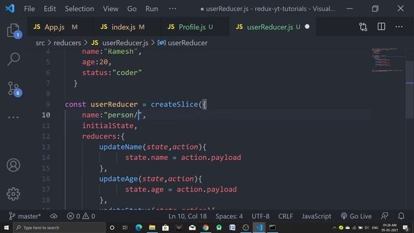Open the terminal app from taskbar

click(272, 227)
